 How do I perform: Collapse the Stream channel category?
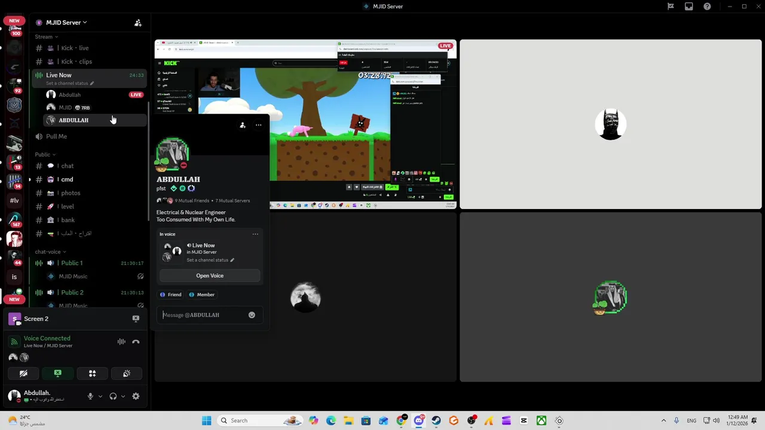pos(46,37)
